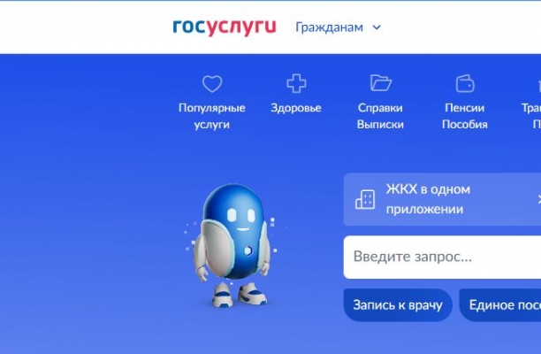
Task: Dismiss the ЖКХ banner with the close icon
Action: (x=539, y=199)
